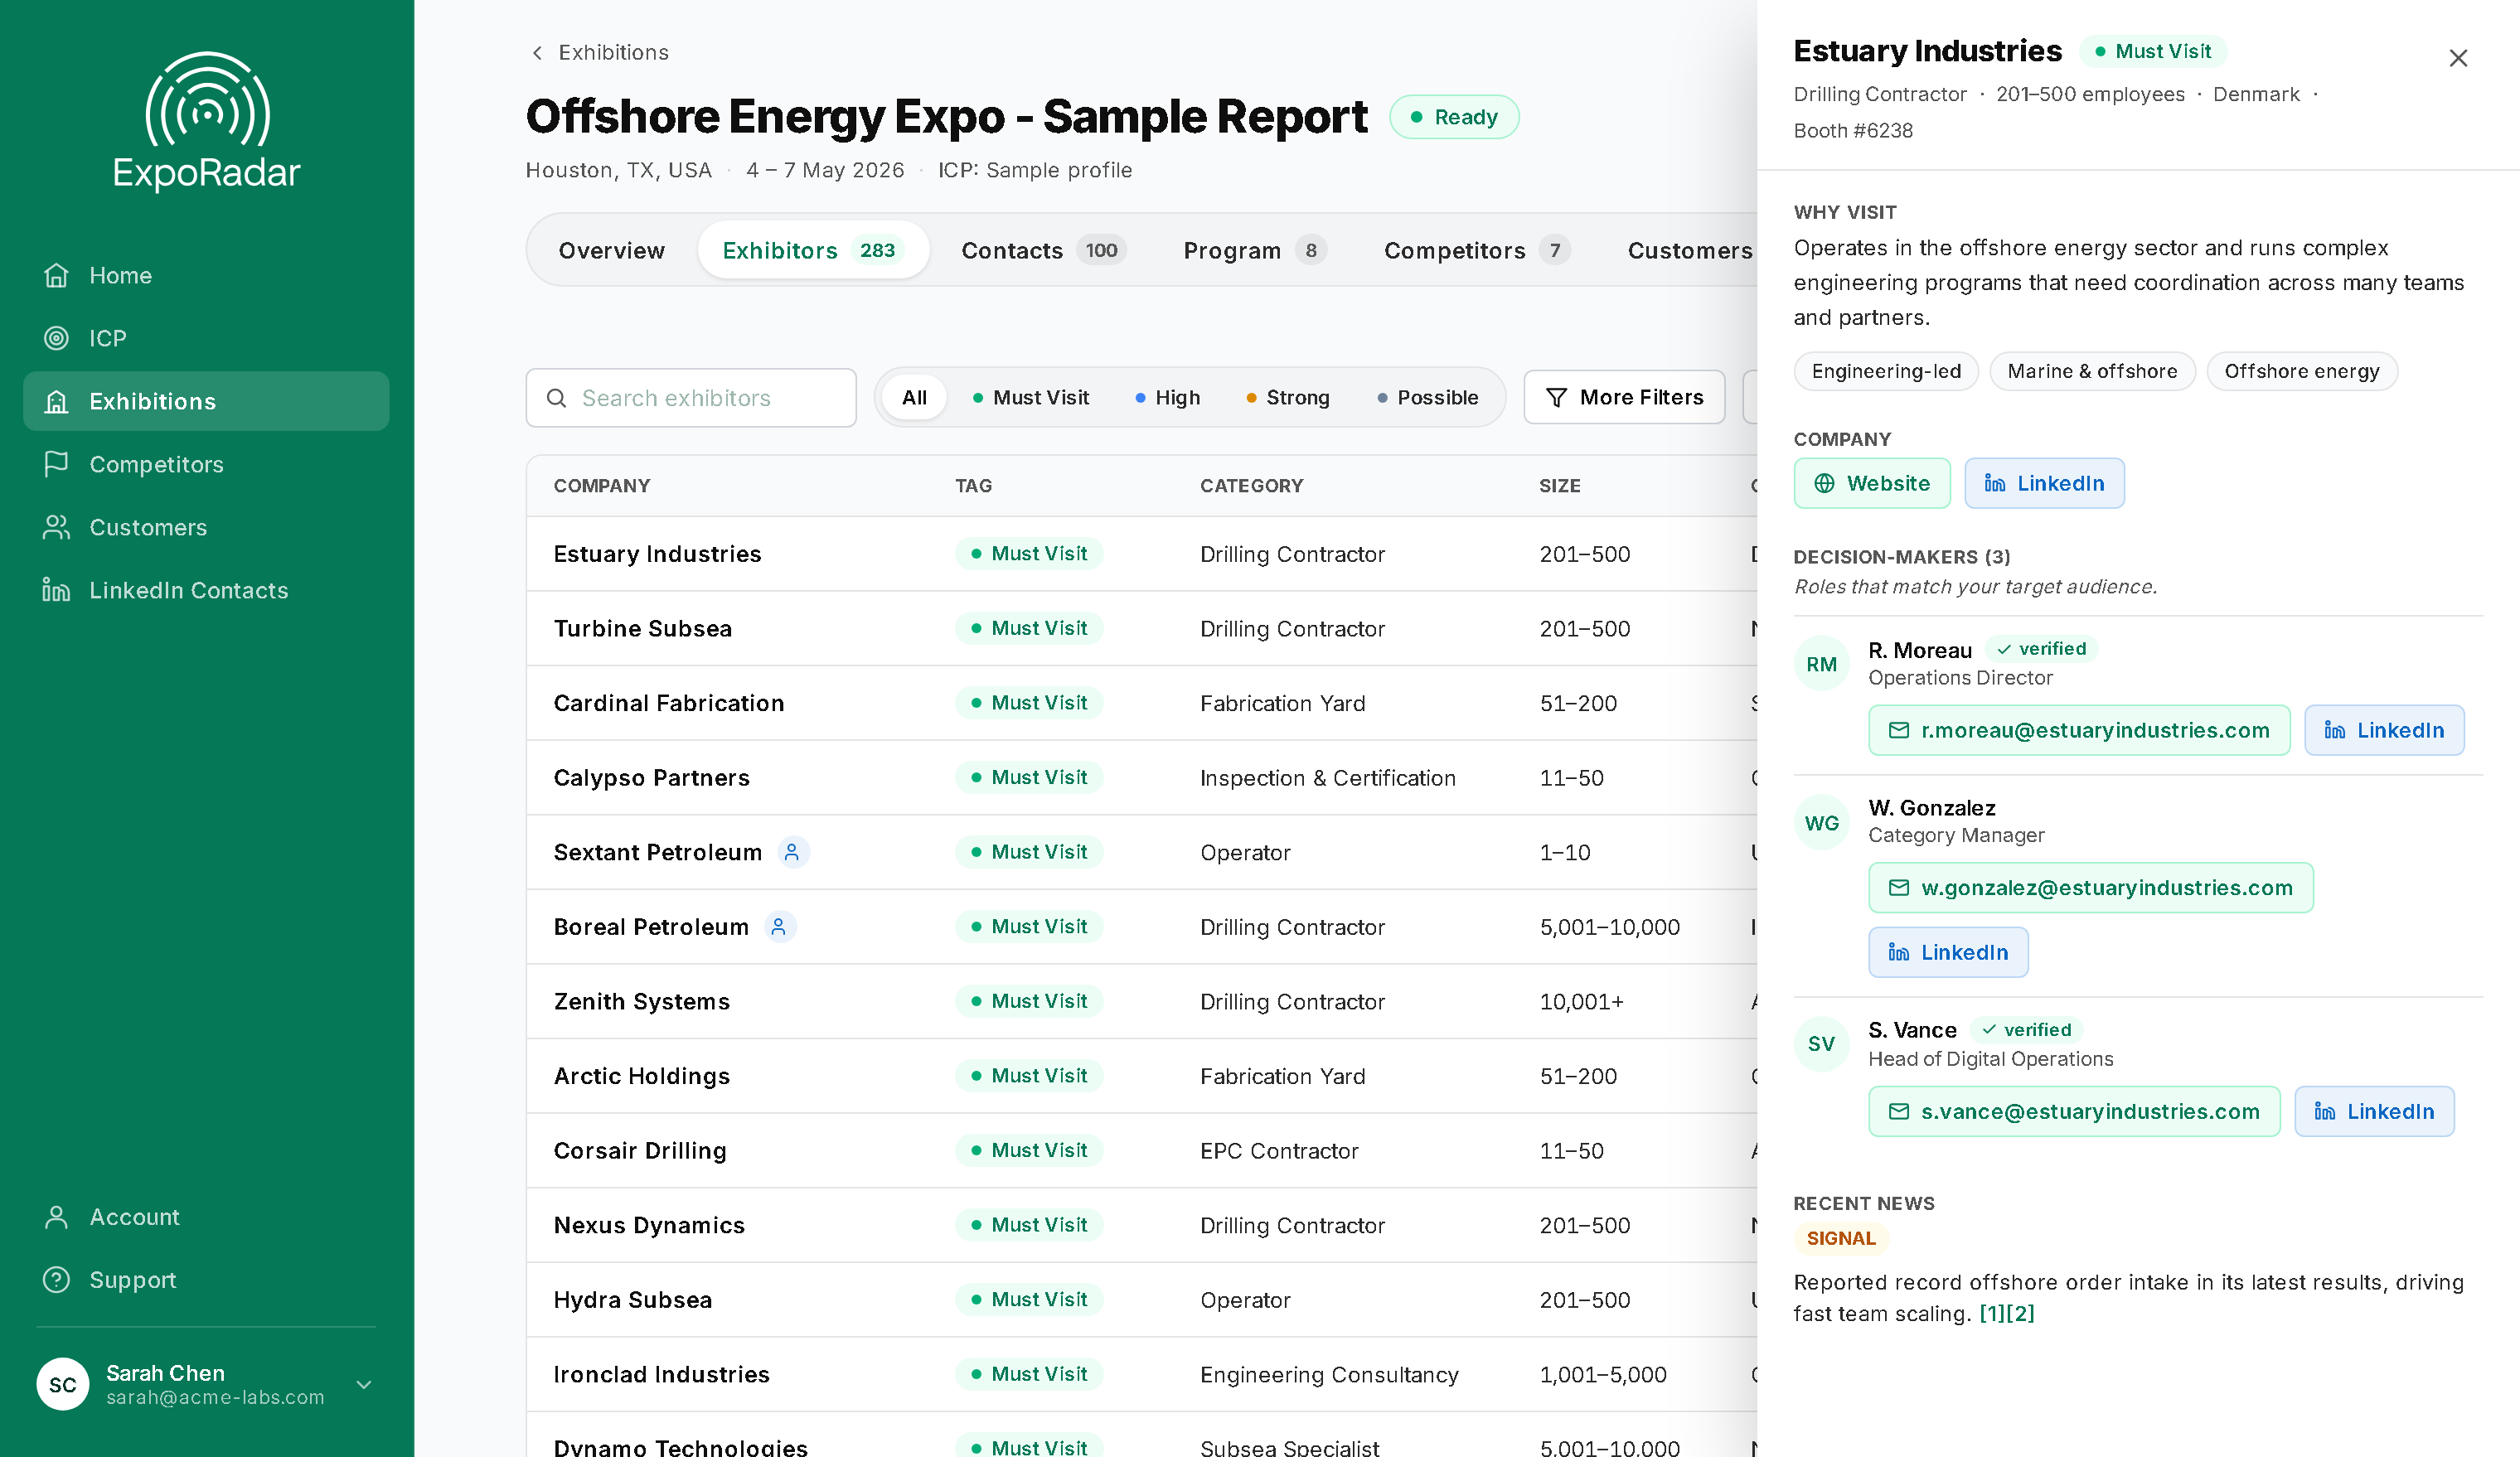Select the Exhibitors 283 tab
The image size is (2520, 1457).
[x=812, y=250]
